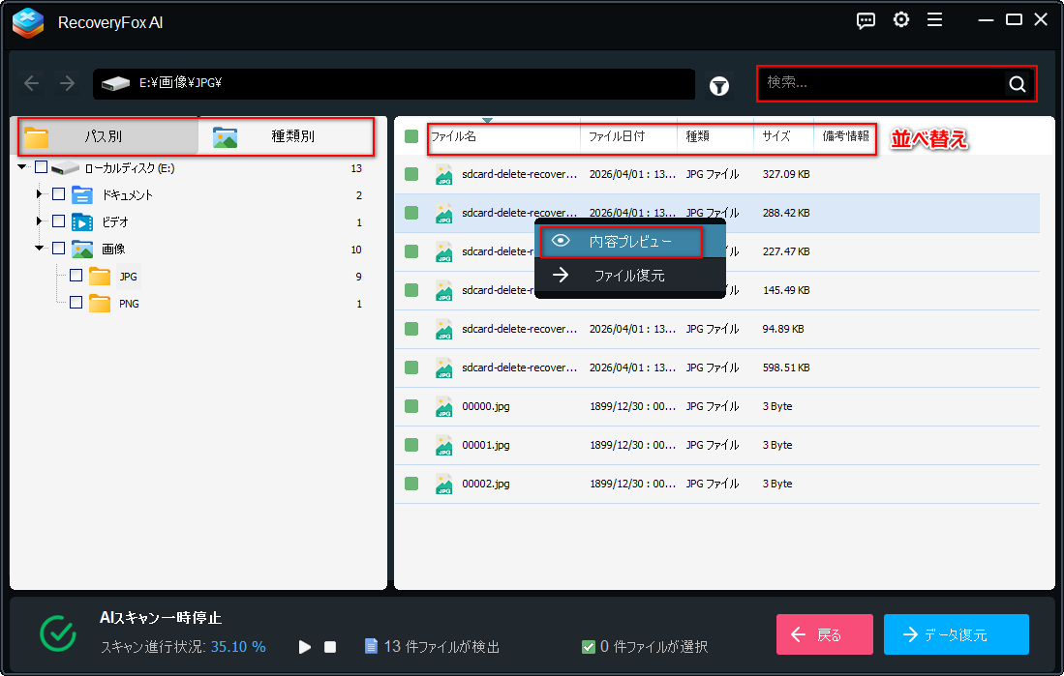Check the ドキュメント folder checkbox
Viewport: 1064px width, 676px height.
tap(59, 194)
